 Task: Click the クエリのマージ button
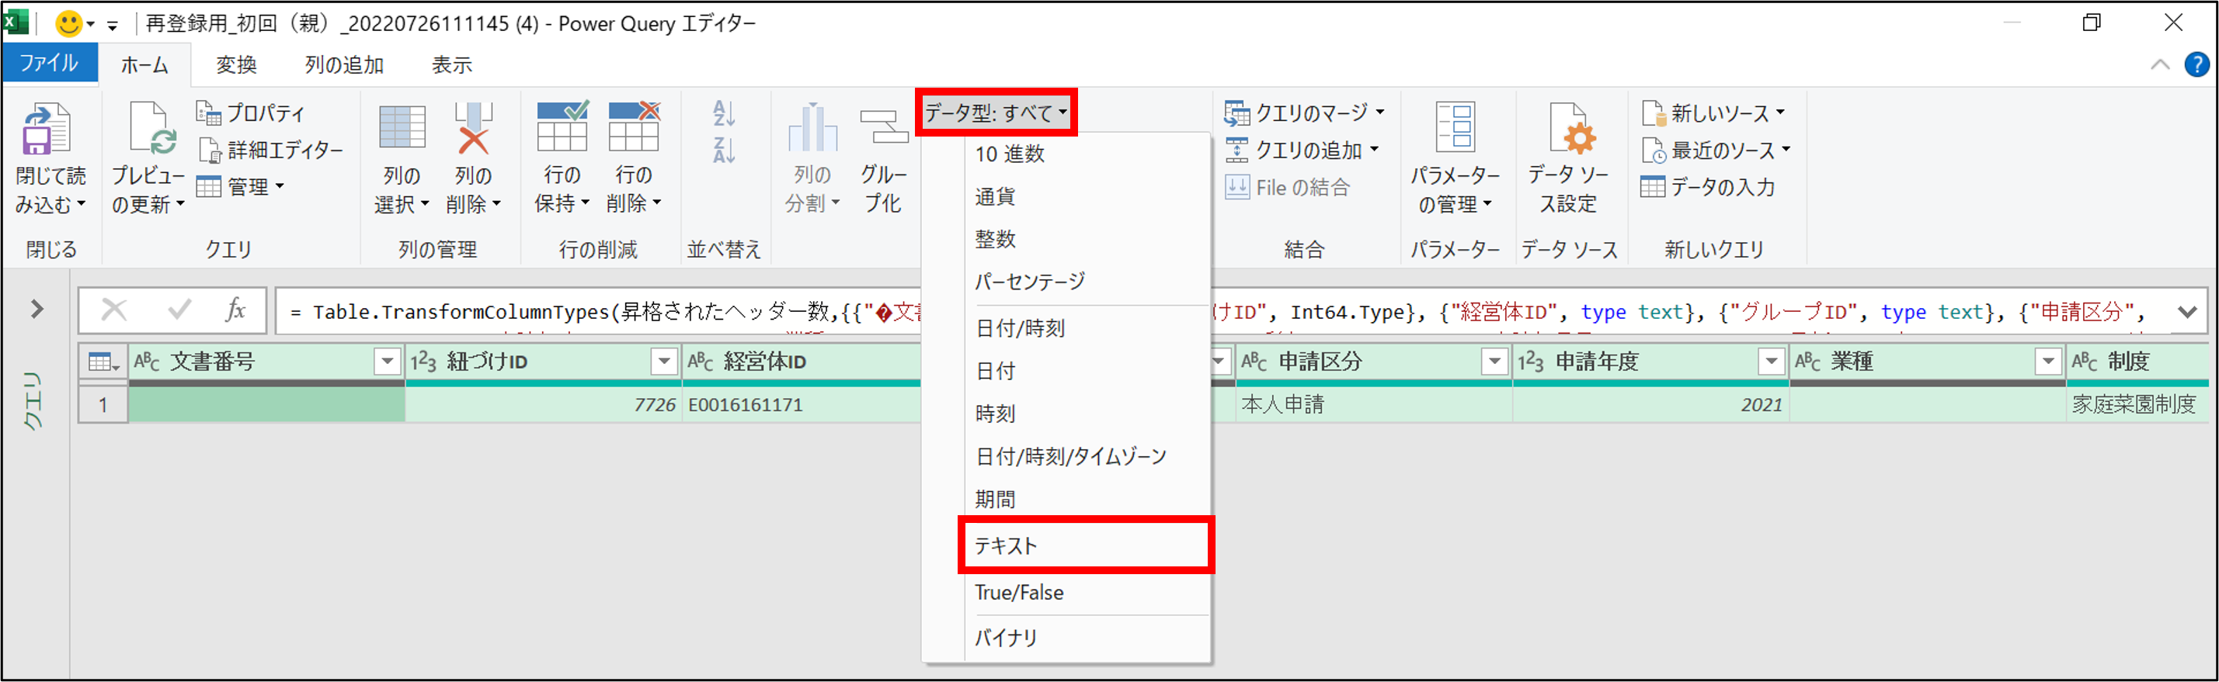(x=1303, y=113)
